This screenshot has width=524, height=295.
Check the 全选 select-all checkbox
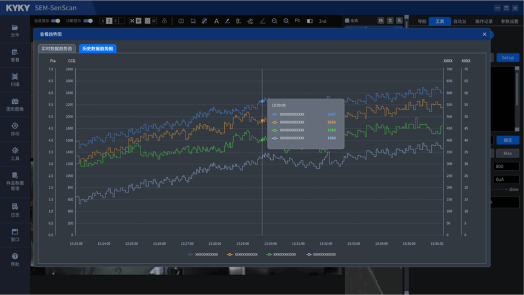point(347,21)
